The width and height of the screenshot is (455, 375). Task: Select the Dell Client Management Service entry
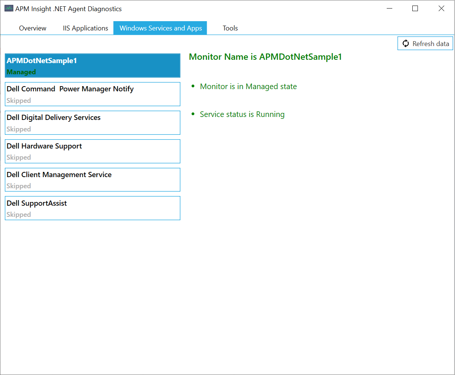click(x=92, y=179)
